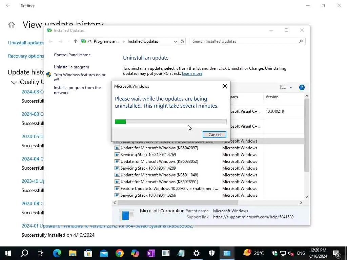The width and height of the screenshot is (347, 260).
Task: Open Windows Security shield on taskbar
Action: pyautogui.click(x=212, y=253)
